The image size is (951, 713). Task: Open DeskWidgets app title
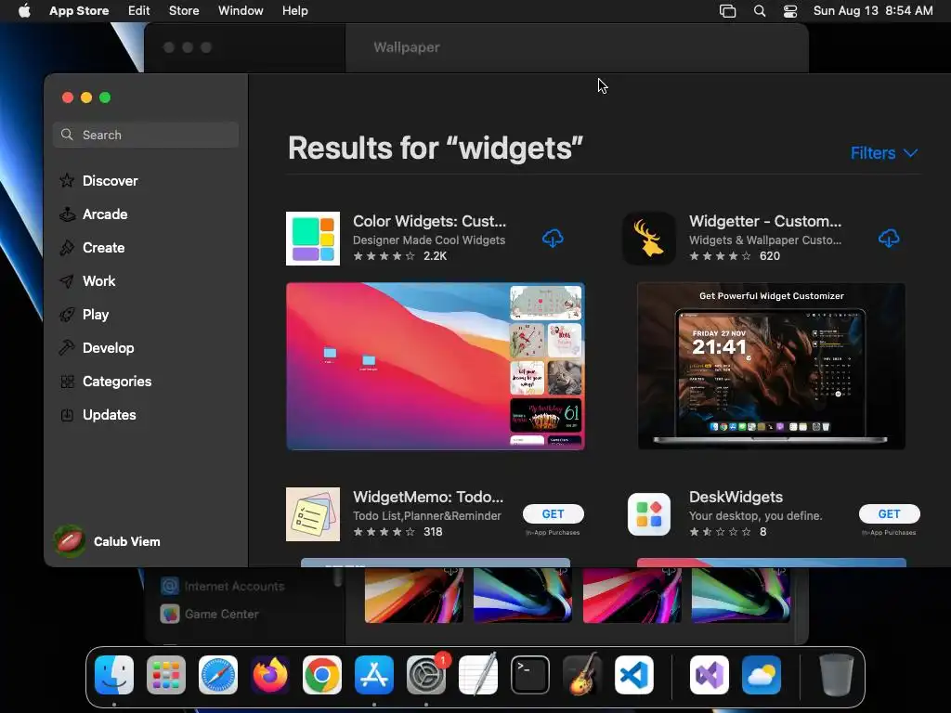(x=736, y=497)
